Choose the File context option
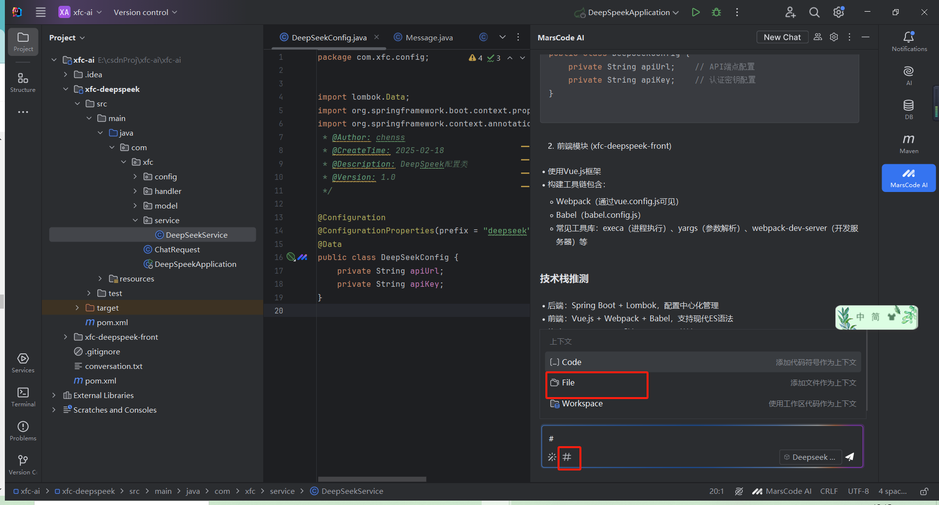939x505 pixels. tap(703, 383)
